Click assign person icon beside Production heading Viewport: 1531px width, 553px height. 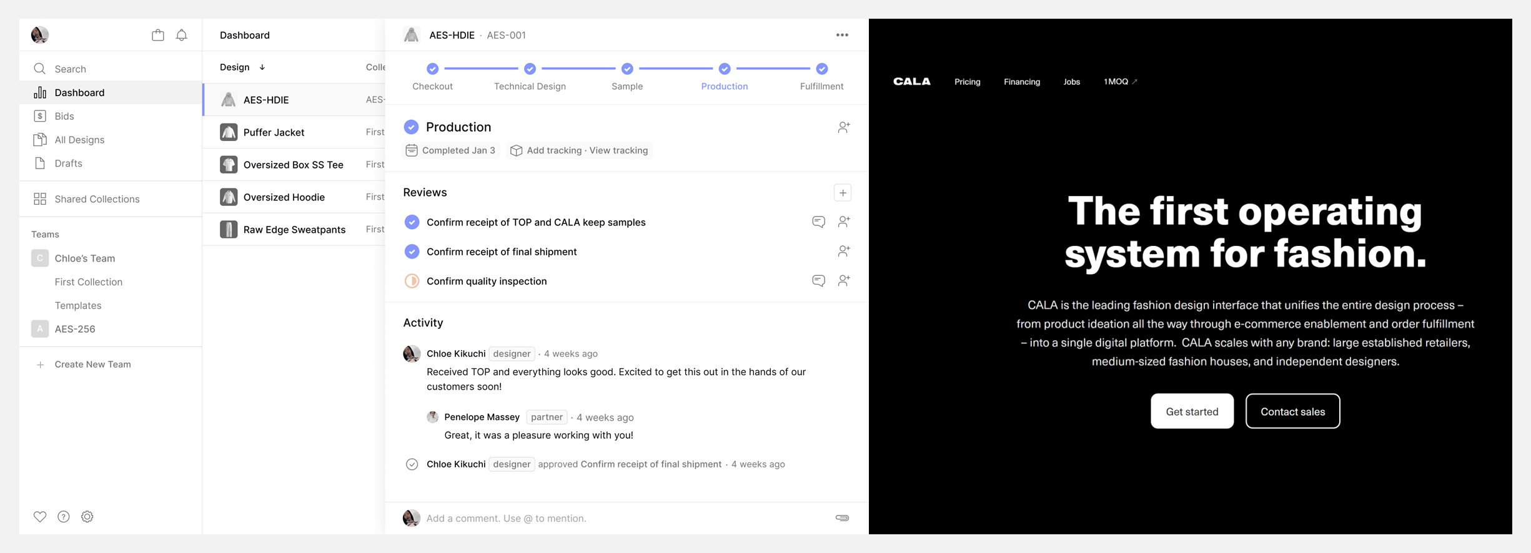[x=844, y=127]
